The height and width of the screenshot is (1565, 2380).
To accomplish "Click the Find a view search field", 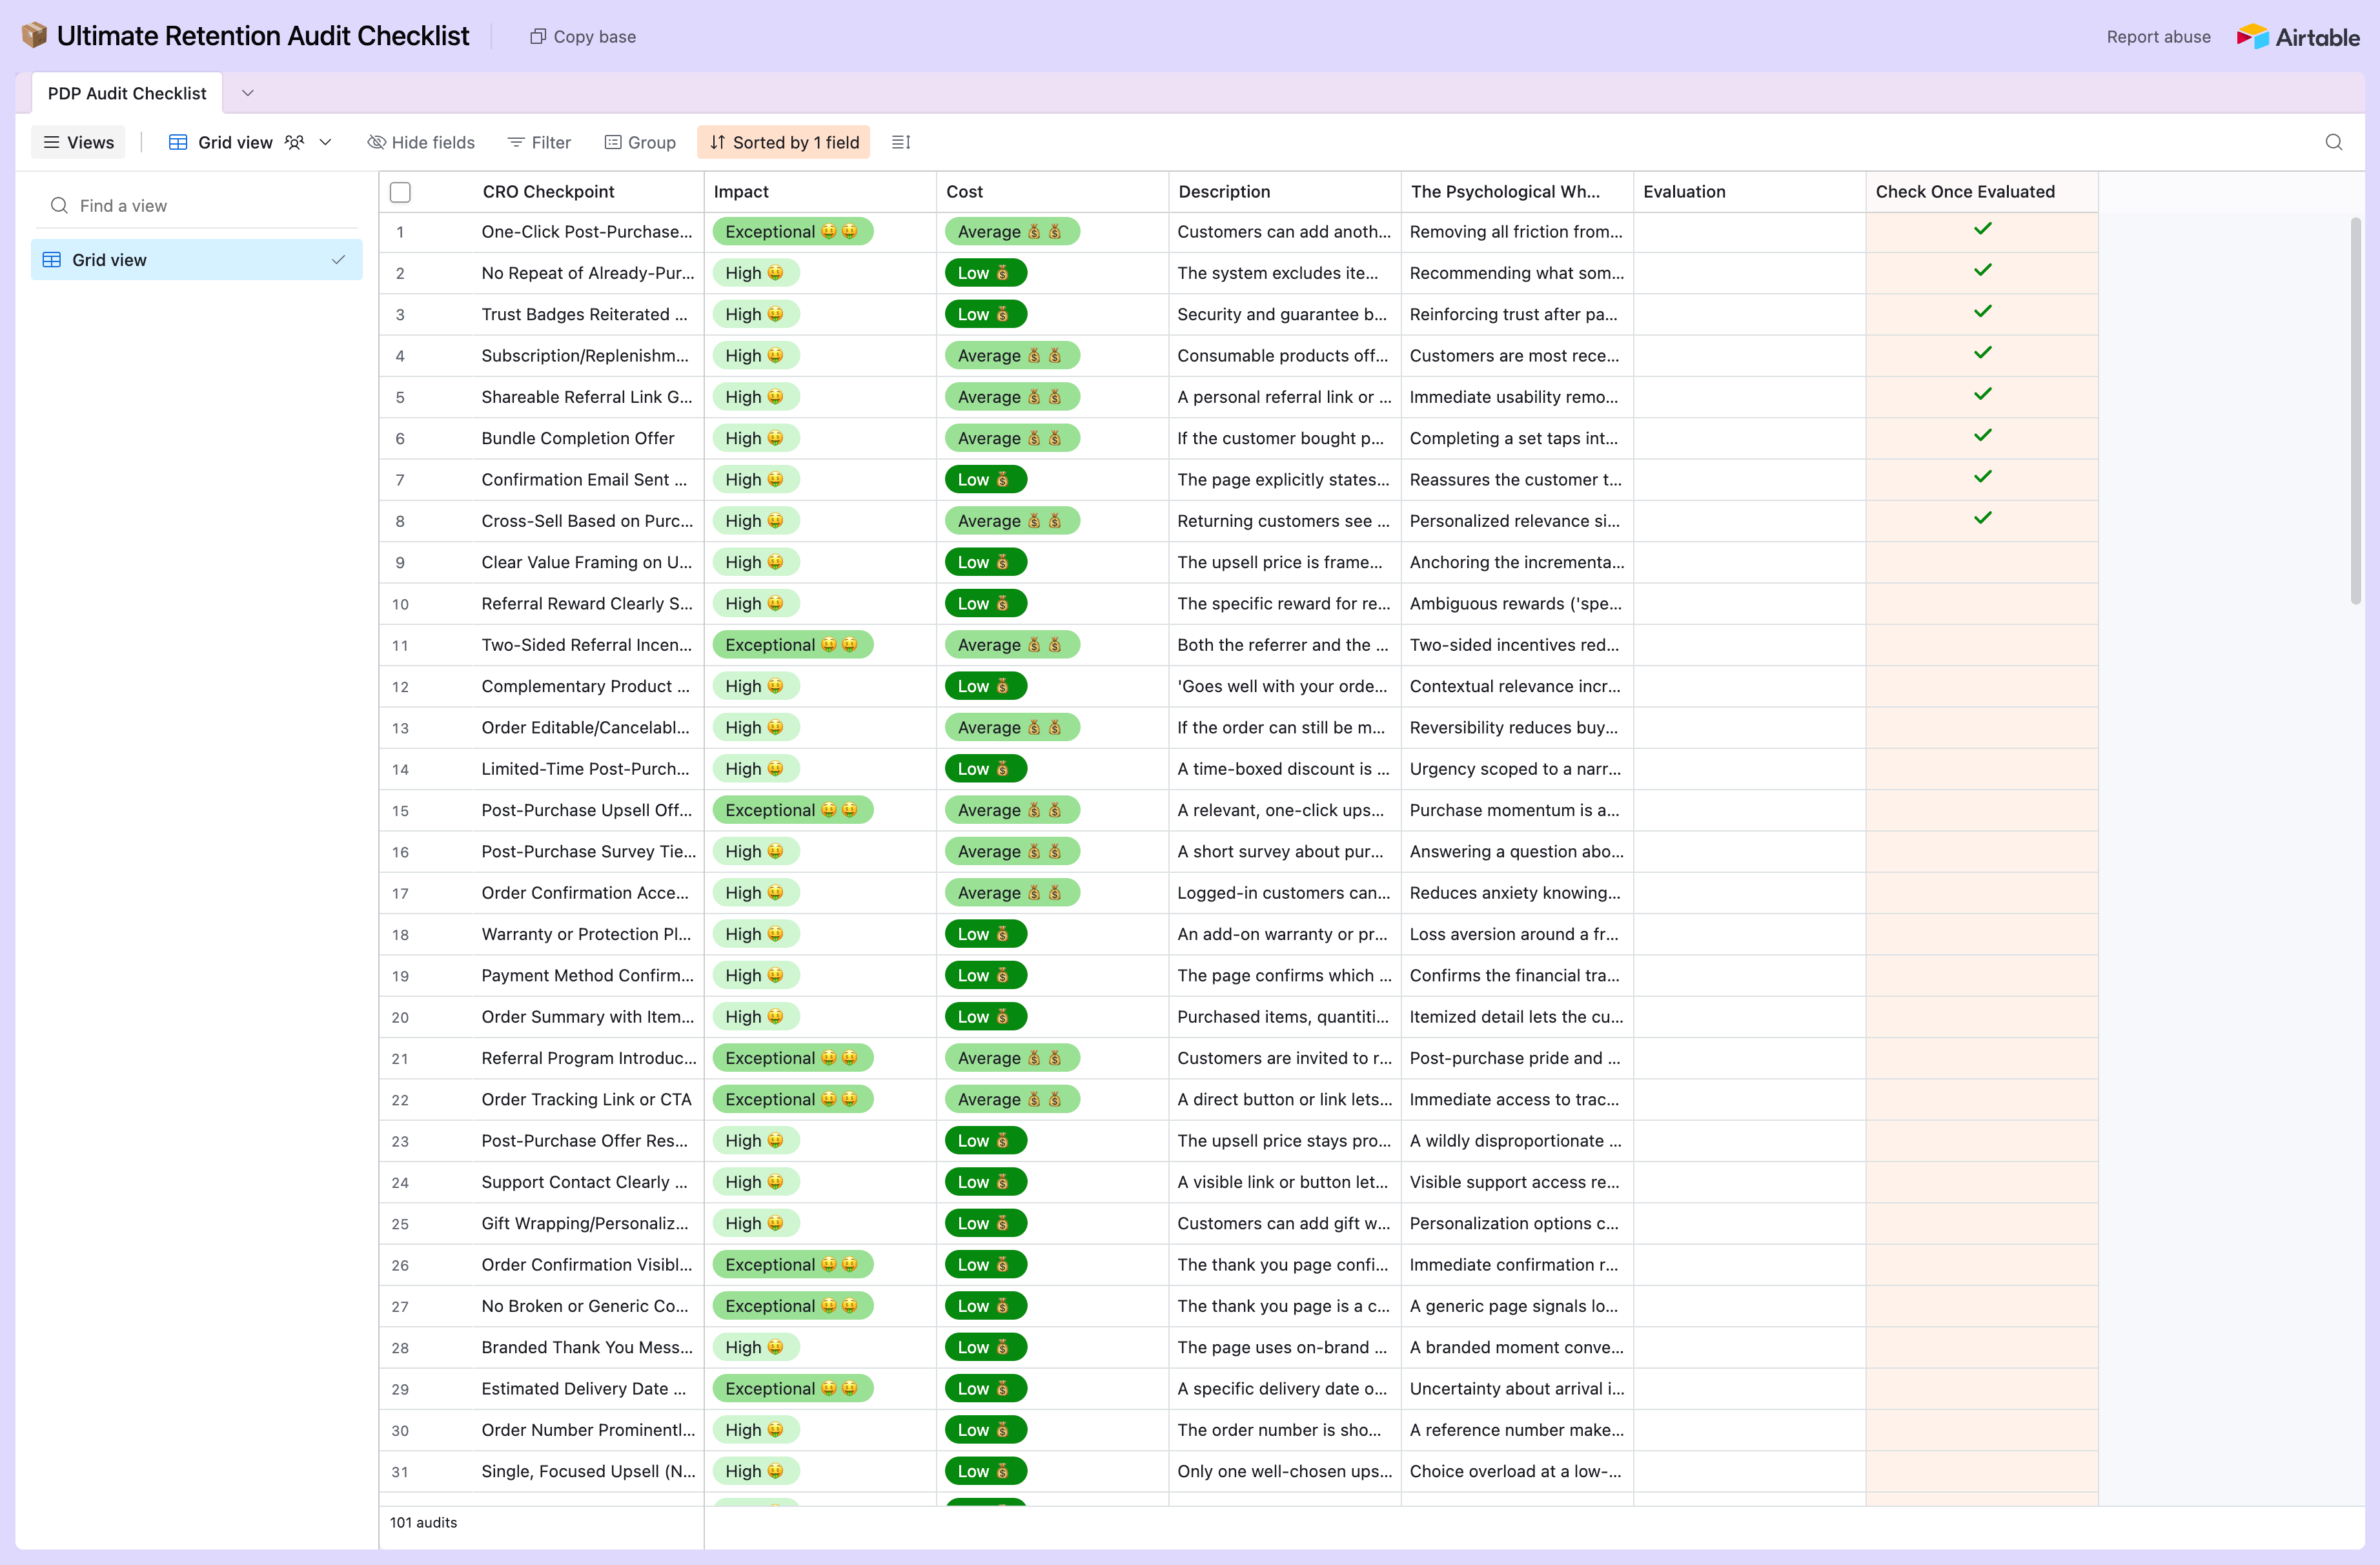I will (x=197, y=206).
